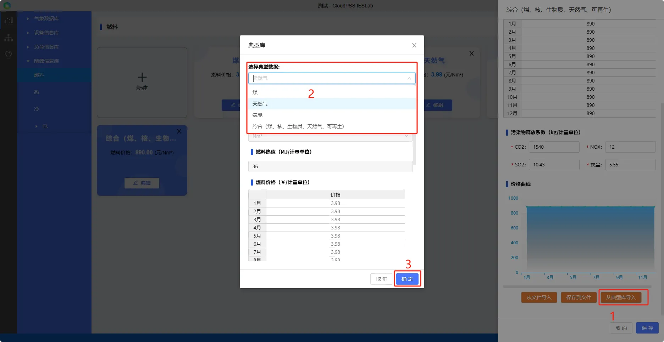Click the NOX input showing 12
This screenshot has width=664, height=342.
tap(630, 147)
